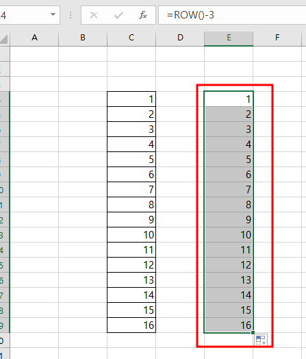Select the cell with 13 in column C
The height and width of the screenshot is (359, 306).
[131, 280]
